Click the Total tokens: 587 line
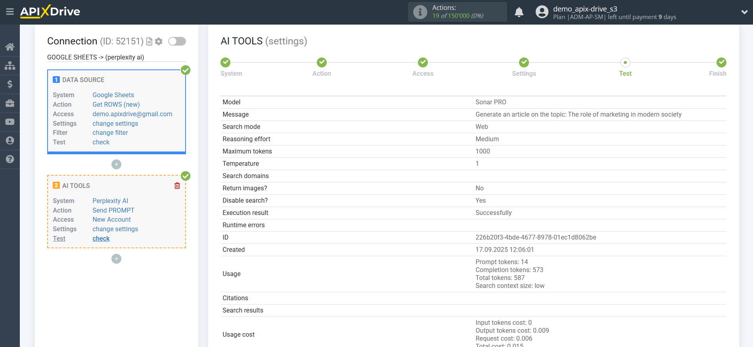Screen dimensions: 753x347 (x=500, y=278)
